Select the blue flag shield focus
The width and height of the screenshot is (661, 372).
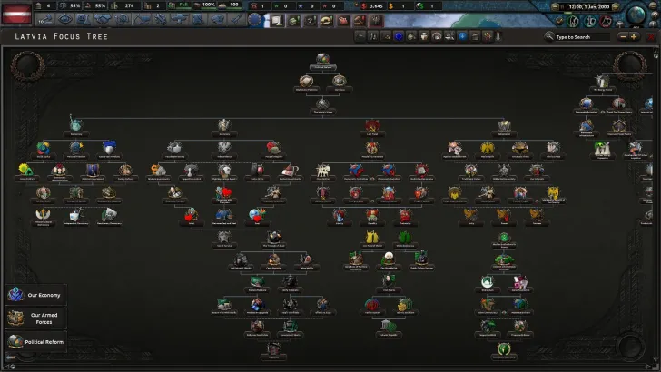pos(108,147)
